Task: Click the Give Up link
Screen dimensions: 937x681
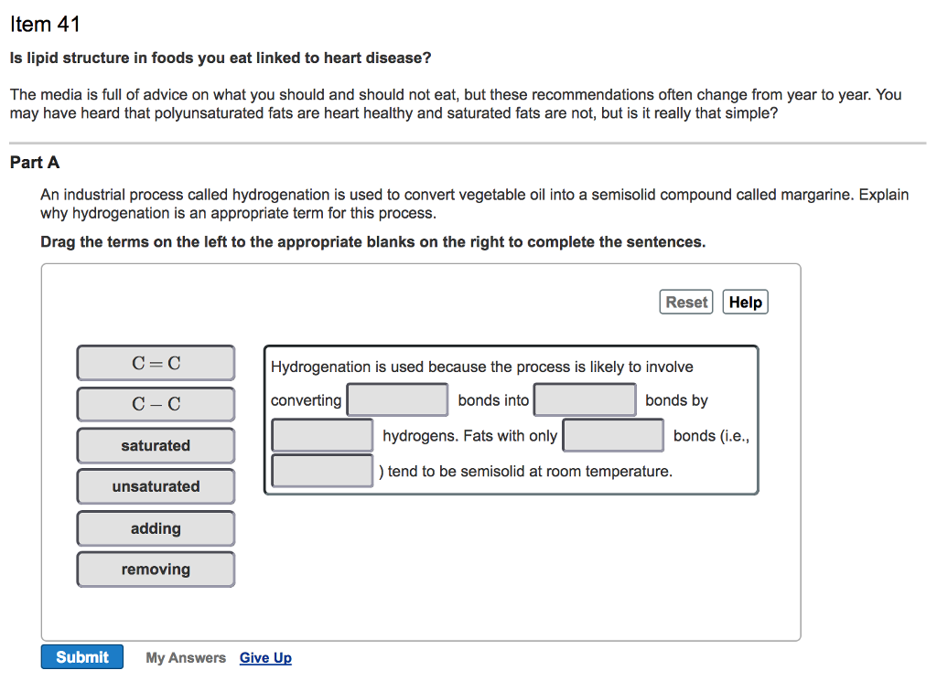Action: [265, 658]
